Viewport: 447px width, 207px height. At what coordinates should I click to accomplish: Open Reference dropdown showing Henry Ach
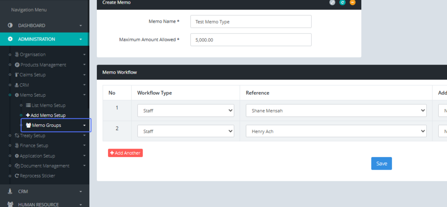click(336, 131)
